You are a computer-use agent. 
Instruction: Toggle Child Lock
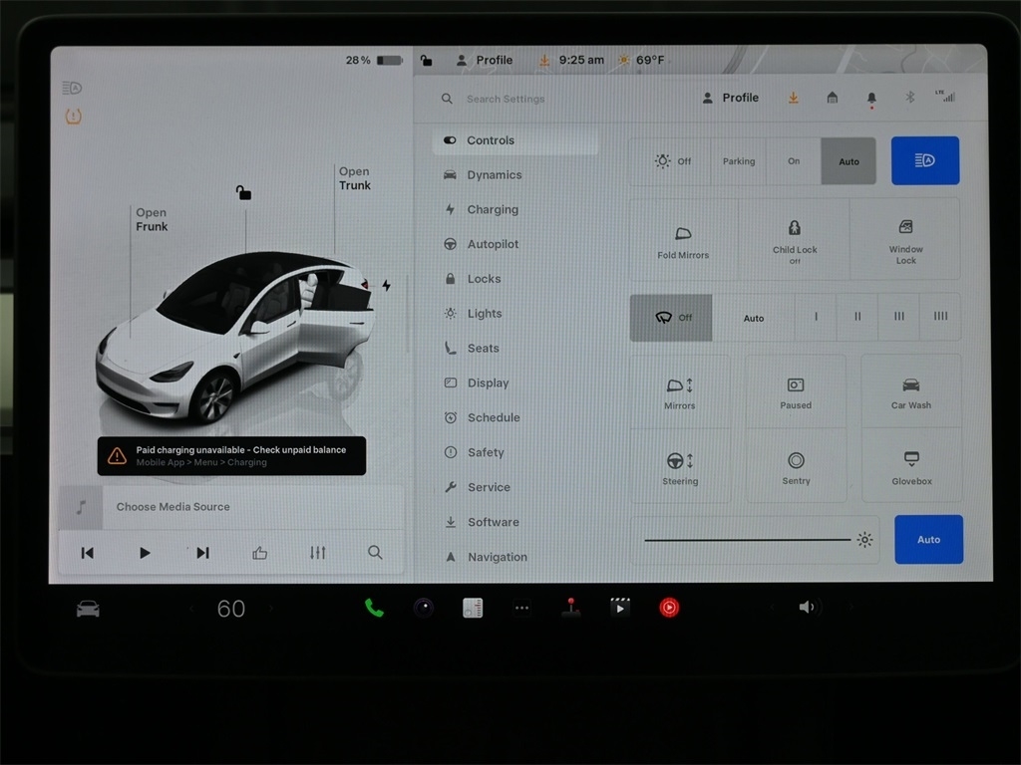(x=795, y=239)
